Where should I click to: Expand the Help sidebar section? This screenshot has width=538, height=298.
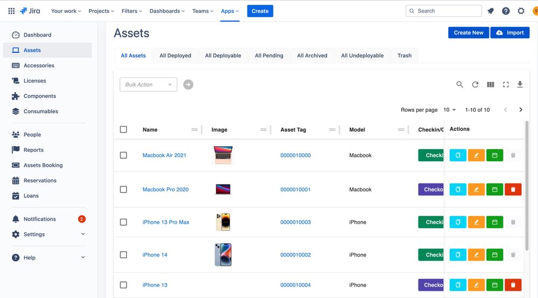83,257
